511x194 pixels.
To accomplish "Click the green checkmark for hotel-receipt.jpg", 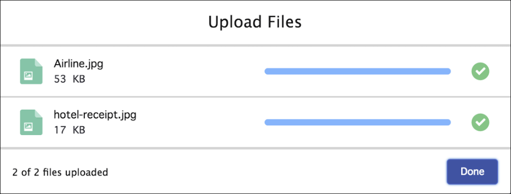I will pos(480,122).
